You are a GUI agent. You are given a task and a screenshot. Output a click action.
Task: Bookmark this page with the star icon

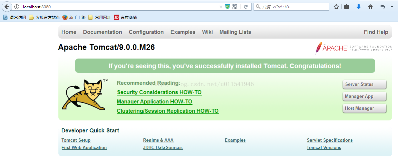point(336,7)
